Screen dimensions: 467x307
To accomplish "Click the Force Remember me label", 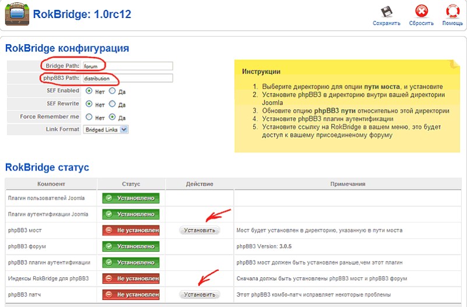I will 50,117.
